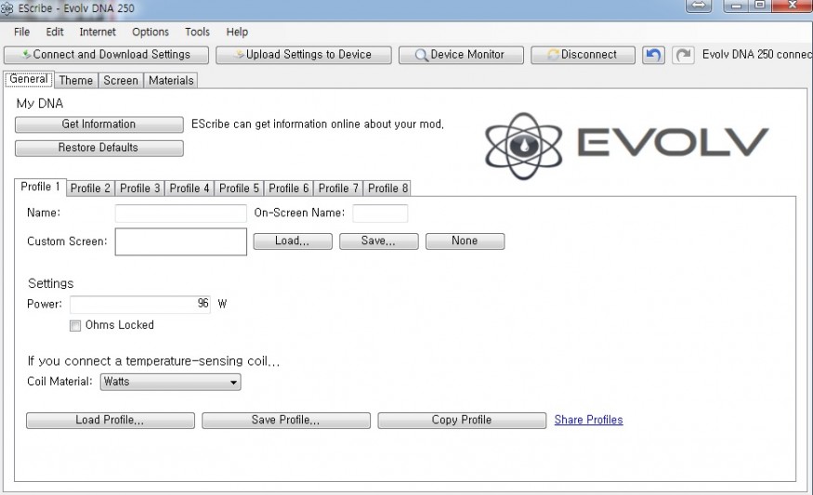Click the undo arrow icon
The image size is (813, 495).
pos(653,55)
